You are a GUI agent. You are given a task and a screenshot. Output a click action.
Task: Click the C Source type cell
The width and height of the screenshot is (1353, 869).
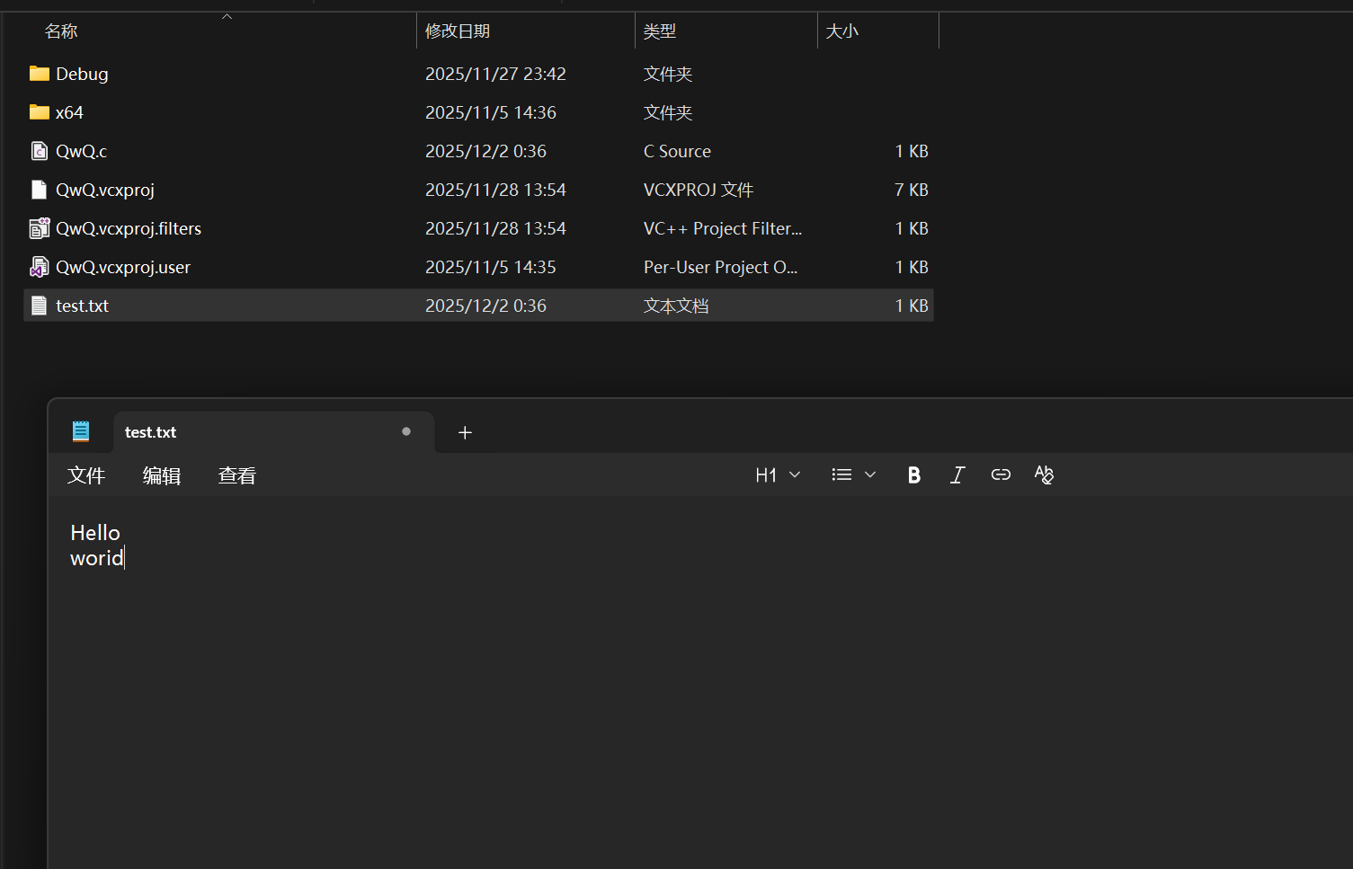coord(677,151)
